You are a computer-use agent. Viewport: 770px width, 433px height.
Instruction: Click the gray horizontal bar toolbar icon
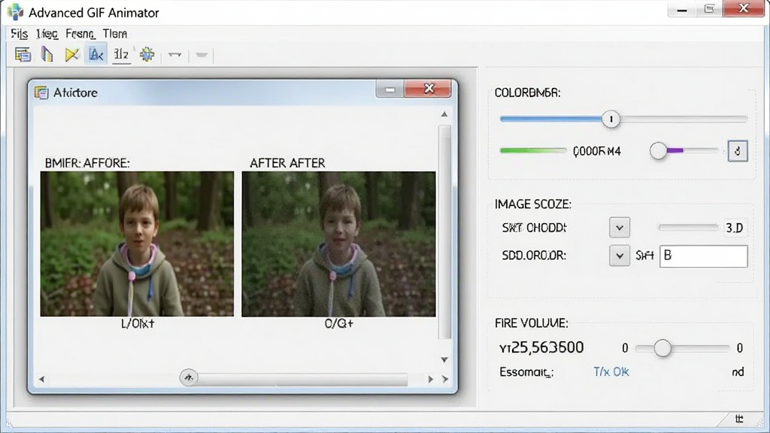[174, 54]
